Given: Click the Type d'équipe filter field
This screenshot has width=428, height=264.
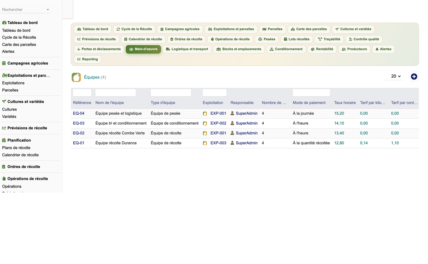Looking at the screenshot, I should click(171, 93).
